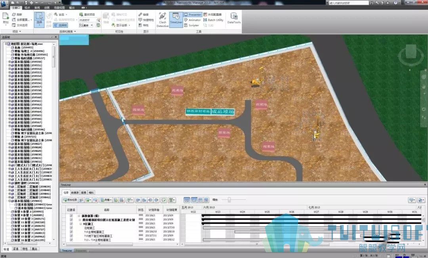Click the quick find search field
The width and height of the screenshot is (428, 258).
[88, 20]
